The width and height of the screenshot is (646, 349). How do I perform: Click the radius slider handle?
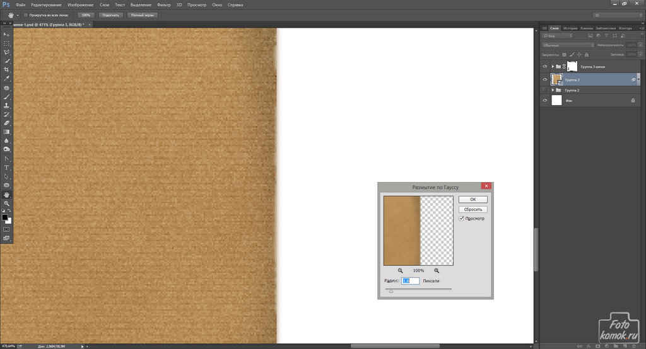[x=391, y=291]
